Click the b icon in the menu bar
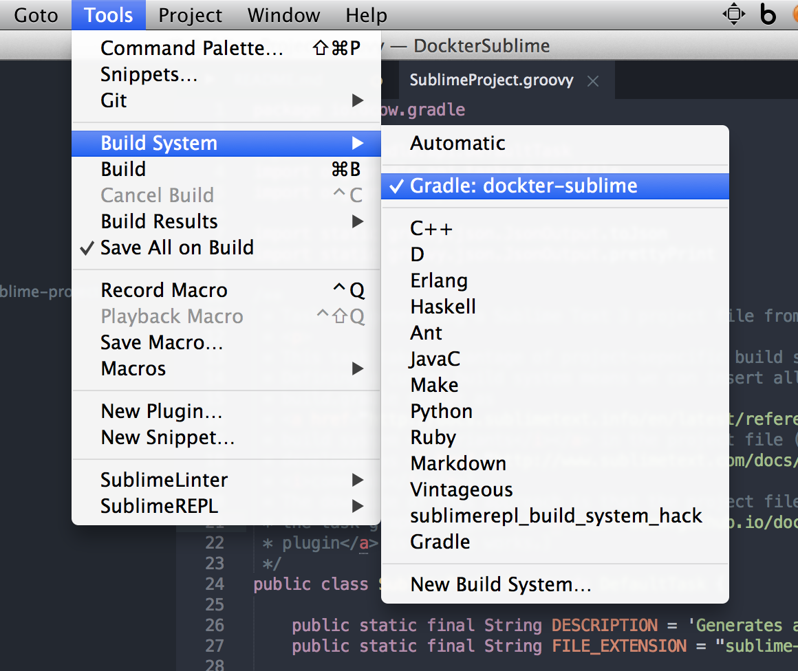 [x=768, y=14]
